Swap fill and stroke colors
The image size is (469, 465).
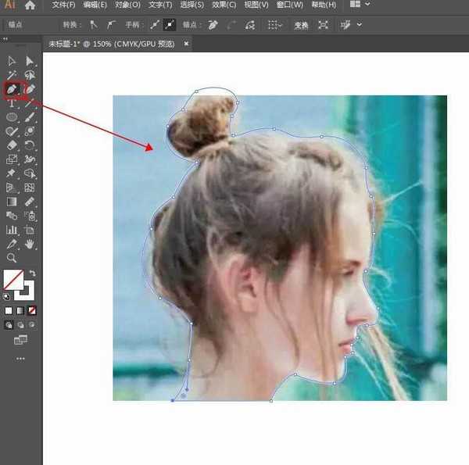click(x=32, y=274)
